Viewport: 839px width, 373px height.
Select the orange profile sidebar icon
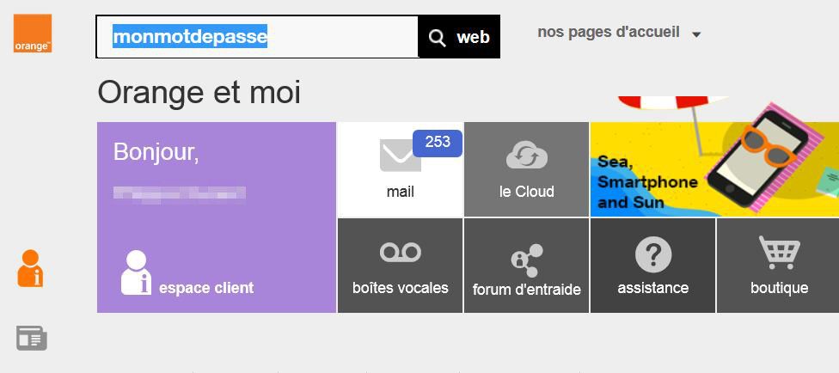coord(31,268)
